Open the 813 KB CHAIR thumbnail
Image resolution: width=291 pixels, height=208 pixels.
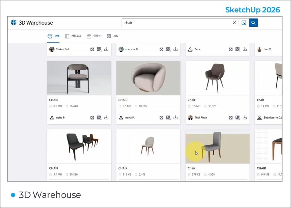coord(148,146)
